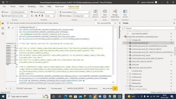The image size is (176, 99).
Task: Collapse the Fields pane with double chevron
Action: (174, 23)
